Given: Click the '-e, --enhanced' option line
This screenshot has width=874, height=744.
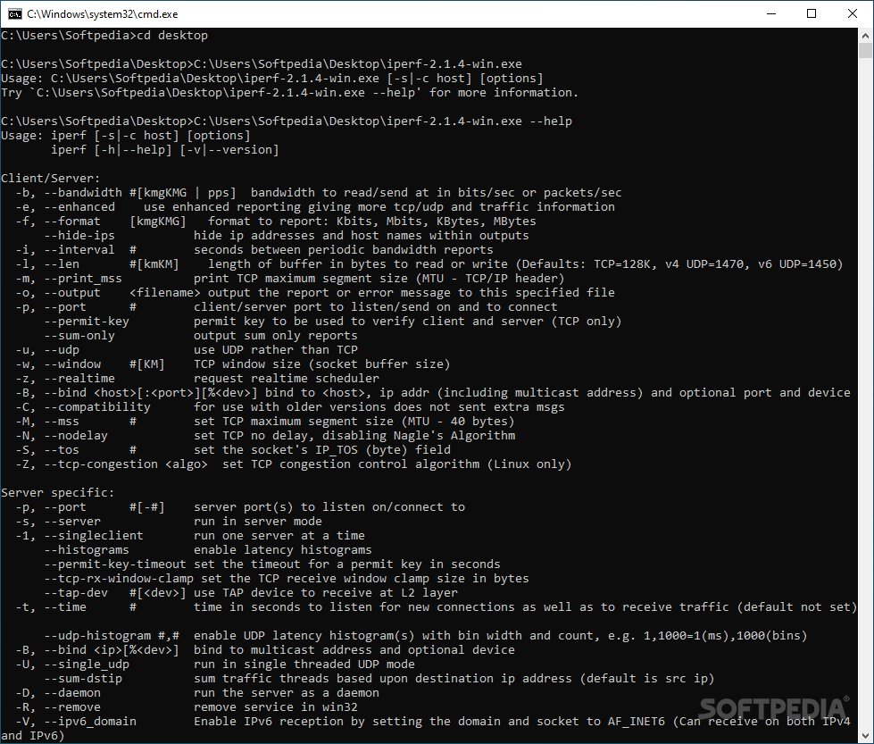Looking at the screenshot, I should pos(315,207).
